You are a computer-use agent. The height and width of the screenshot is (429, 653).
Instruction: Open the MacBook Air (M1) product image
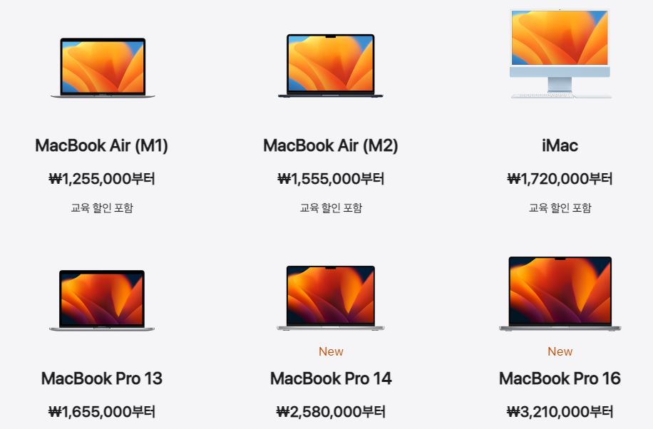[x=103, y=68]
